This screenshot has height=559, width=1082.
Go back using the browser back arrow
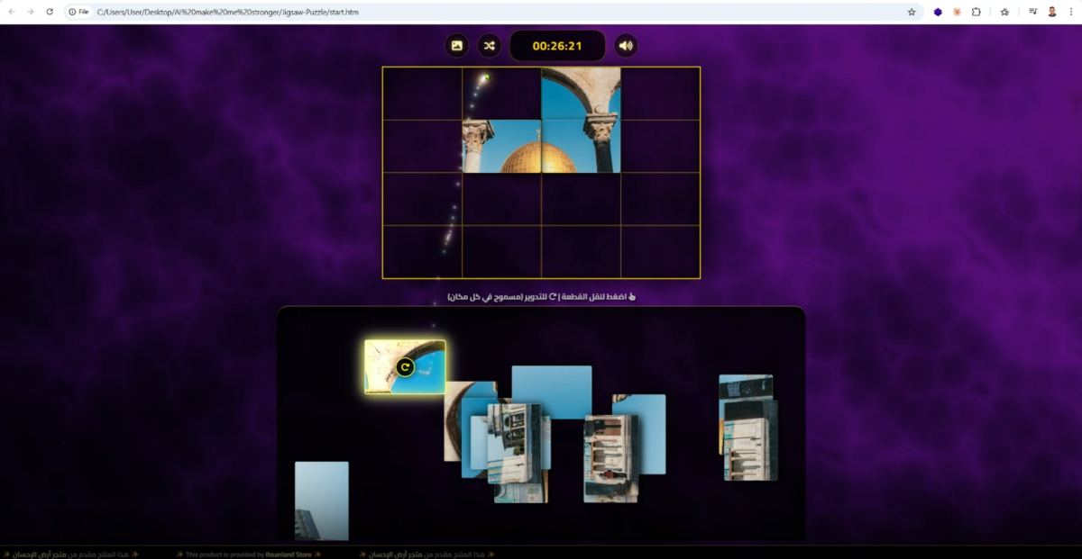point(12,12)
